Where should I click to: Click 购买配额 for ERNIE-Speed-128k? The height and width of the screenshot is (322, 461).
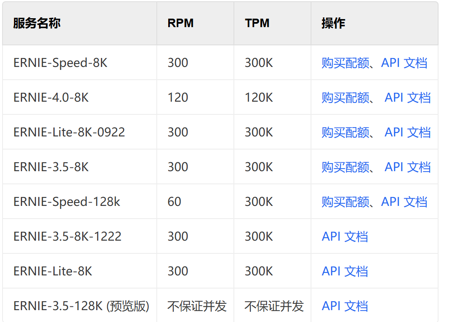(x=345, y=202)
